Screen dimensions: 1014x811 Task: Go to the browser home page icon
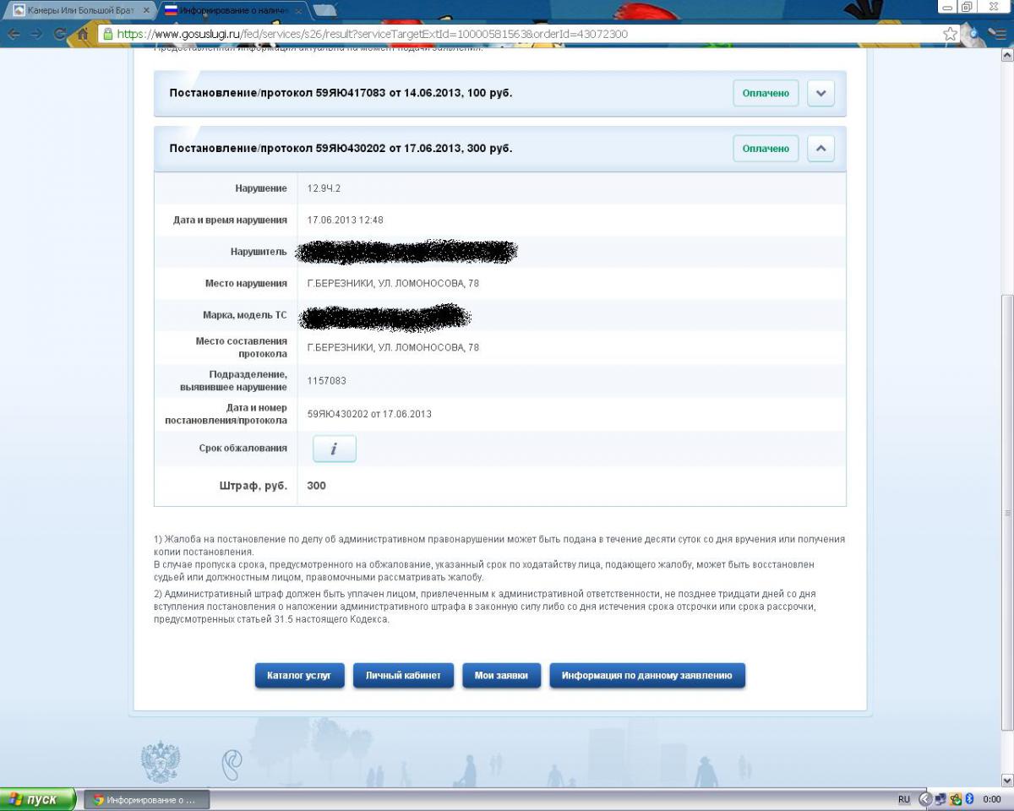(x=83, y=34)
